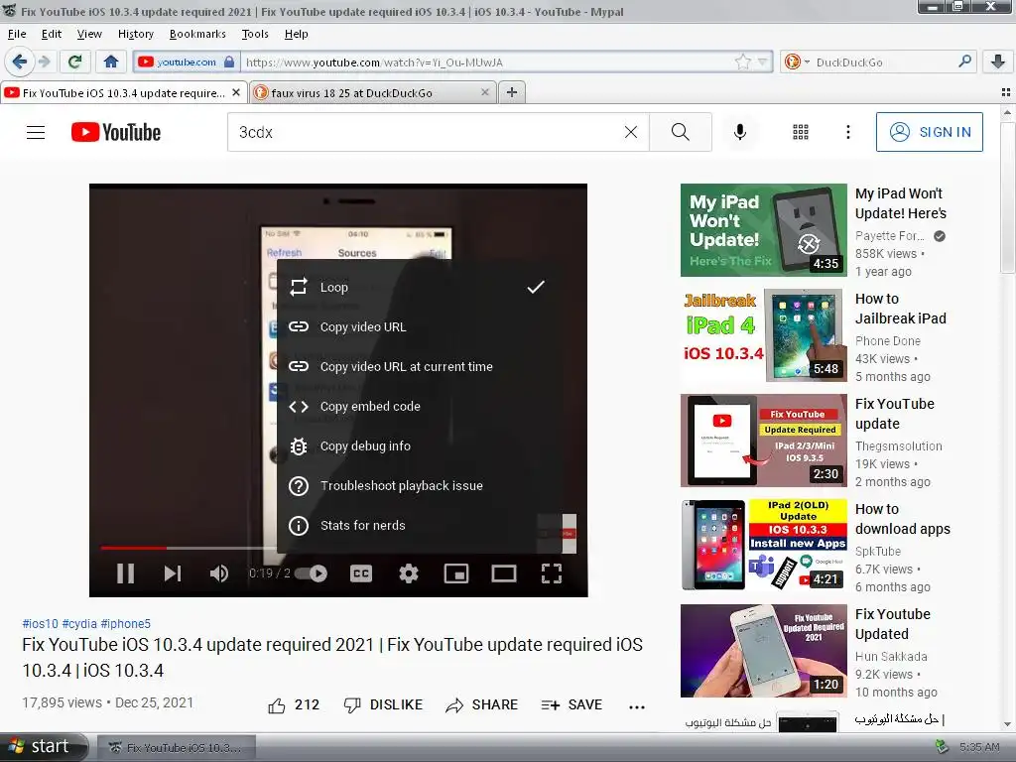The height and width of the screenshot is (762, 1016).
Task: Clear the search box with the X
Action: click(x=630, y=132)
